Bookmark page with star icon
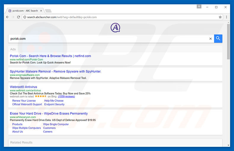234x151 pixels. click(220, 17)
